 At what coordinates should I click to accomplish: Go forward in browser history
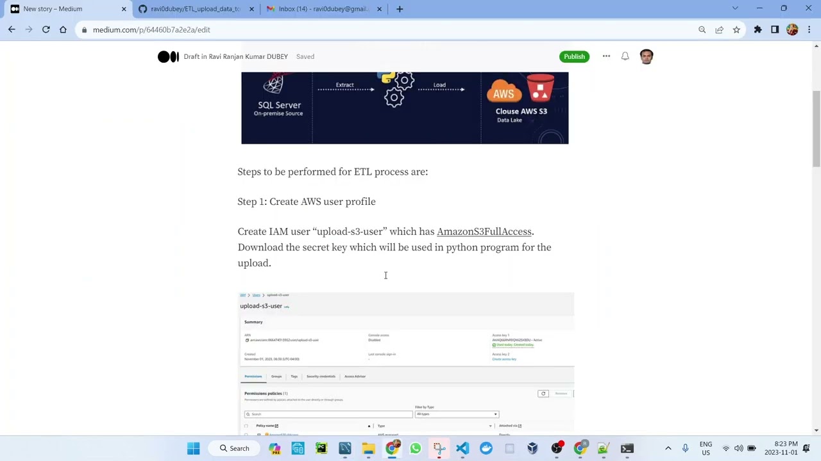28,29
